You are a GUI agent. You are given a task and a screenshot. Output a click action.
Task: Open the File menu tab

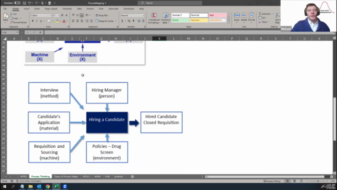5,9
